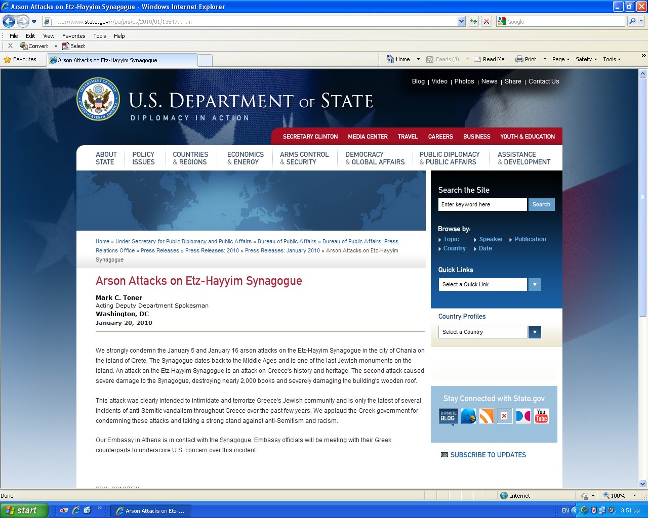Click the status bar zoom magnifier icon
The height and width of the screenshot is (518, 648).
pyautogui.click(x=606, y=496)
